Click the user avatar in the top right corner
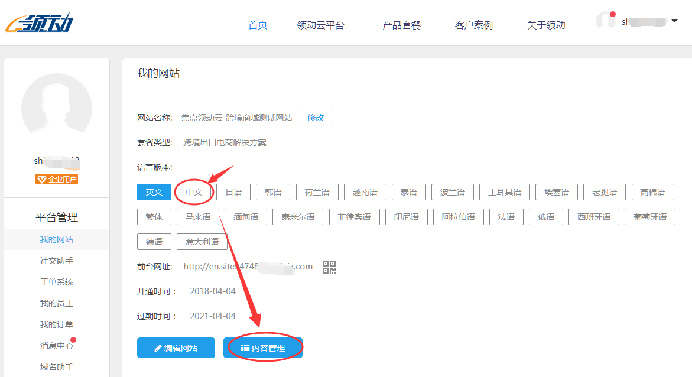The width and height of the screenshot is (692, 377). pos(606,21)
